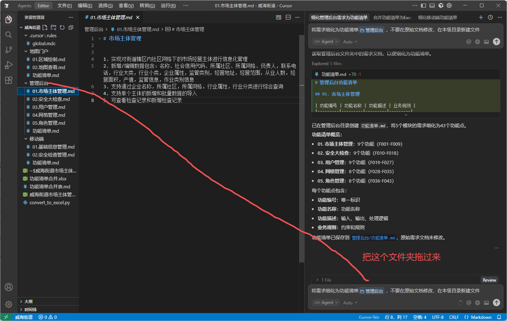Viewport: 507px width, 321px height.
Task: Open the 查看(V) menu
Action: click(x=126, y=6)
